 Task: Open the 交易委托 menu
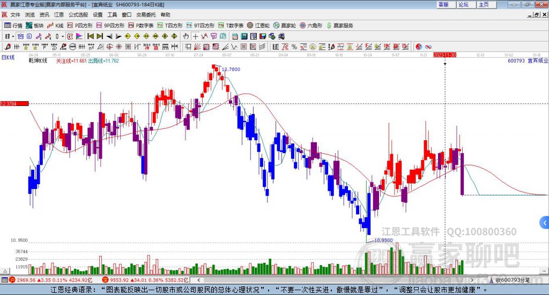146,14
